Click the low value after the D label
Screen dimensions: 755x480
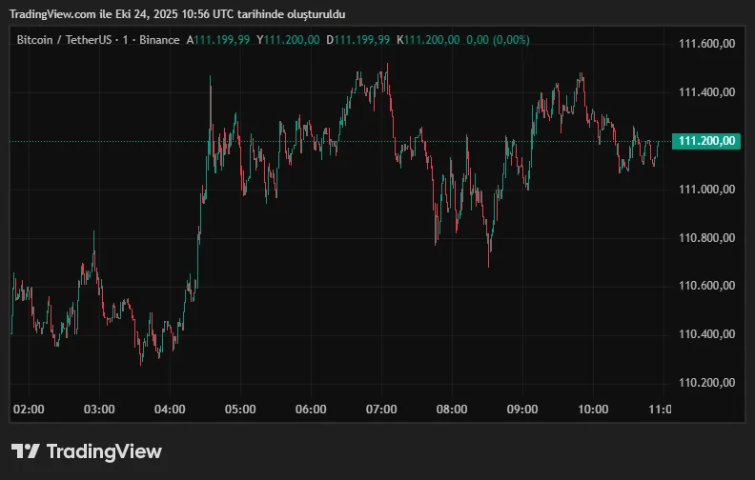coord(362,40)
